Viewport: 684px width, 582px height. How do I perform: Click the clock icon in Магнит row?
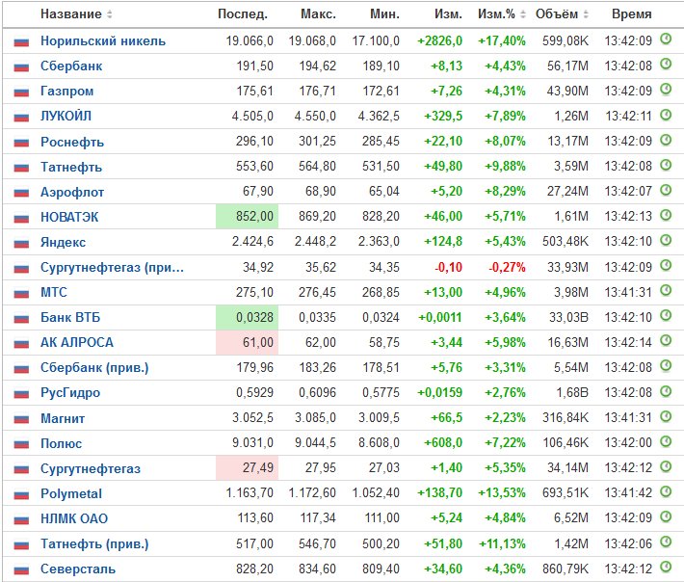[666, 416]
